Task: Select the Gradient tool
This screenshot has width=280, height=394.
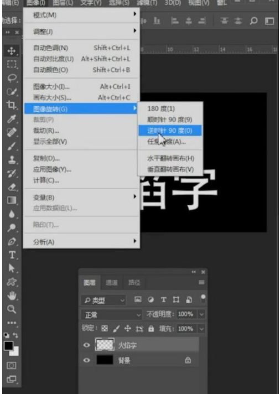Action: coord(12,200)
